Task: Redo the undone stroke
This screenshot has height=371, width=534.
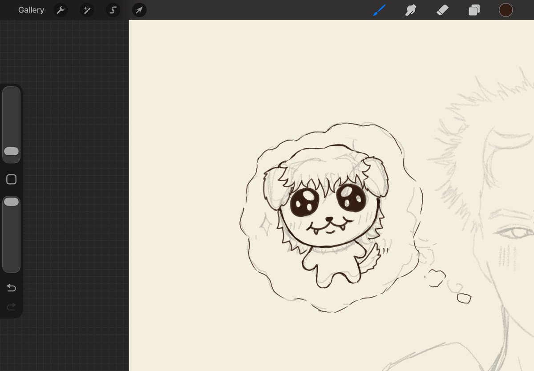Action: pyautogui.click(x=11, y=306)
